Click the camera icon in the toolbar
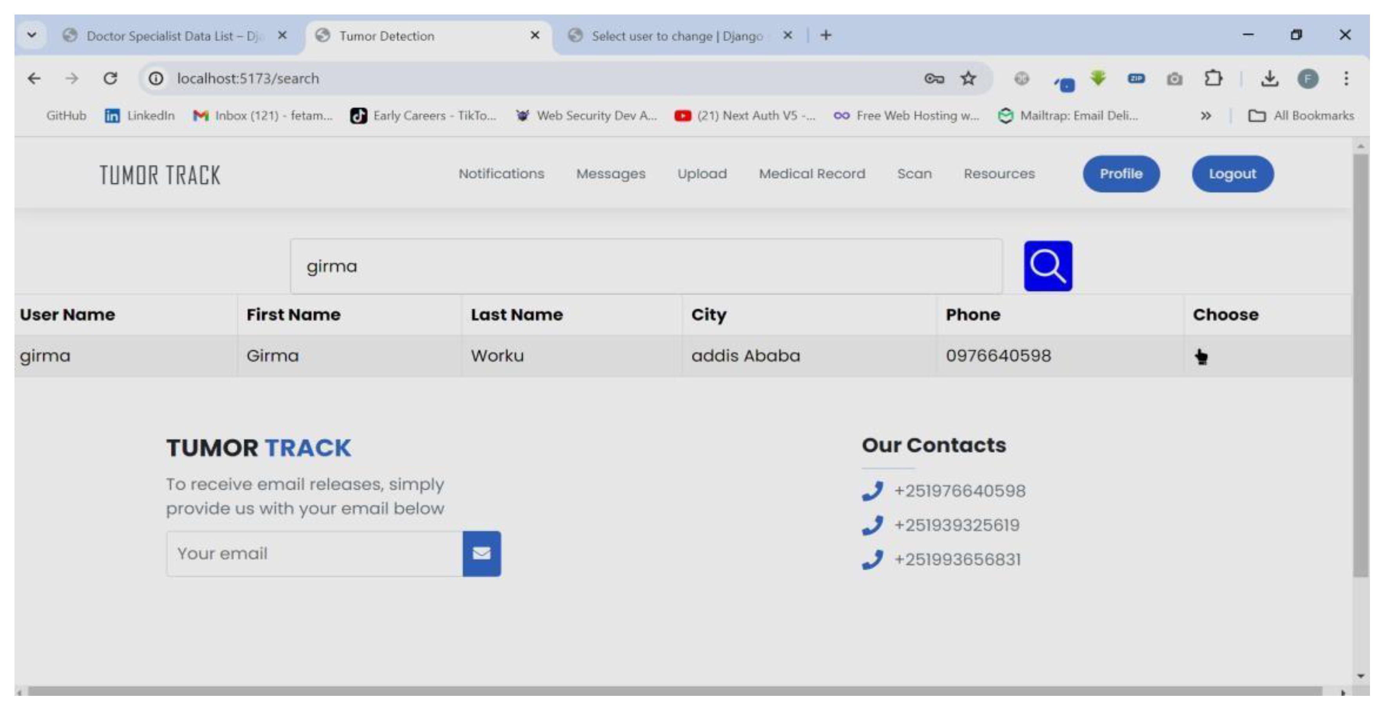Screen dimensions: 1388x708 click(x=1175, y=79)
